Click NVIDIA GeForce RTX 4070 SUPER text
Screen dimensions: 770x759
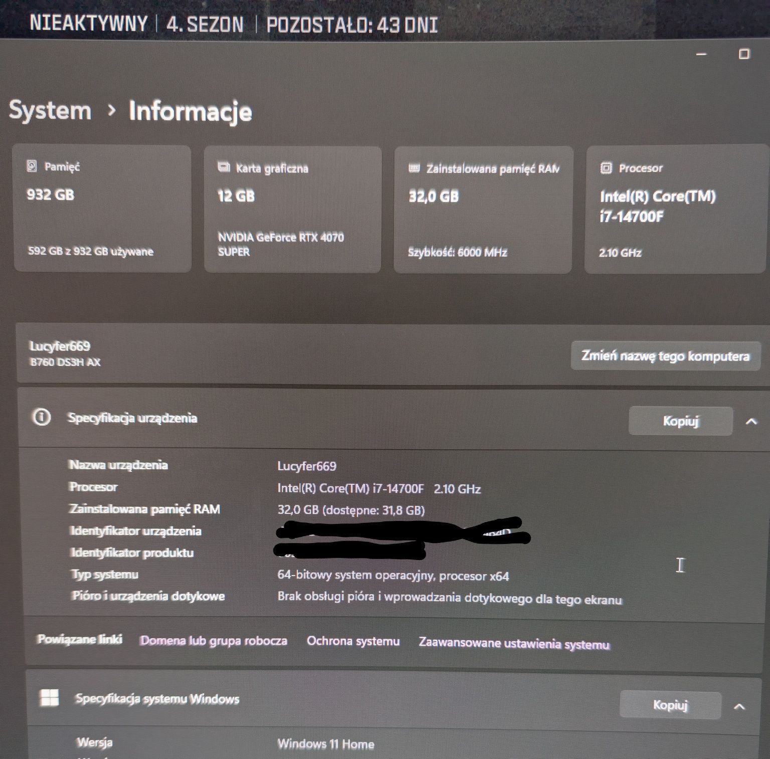coord(281,244)
